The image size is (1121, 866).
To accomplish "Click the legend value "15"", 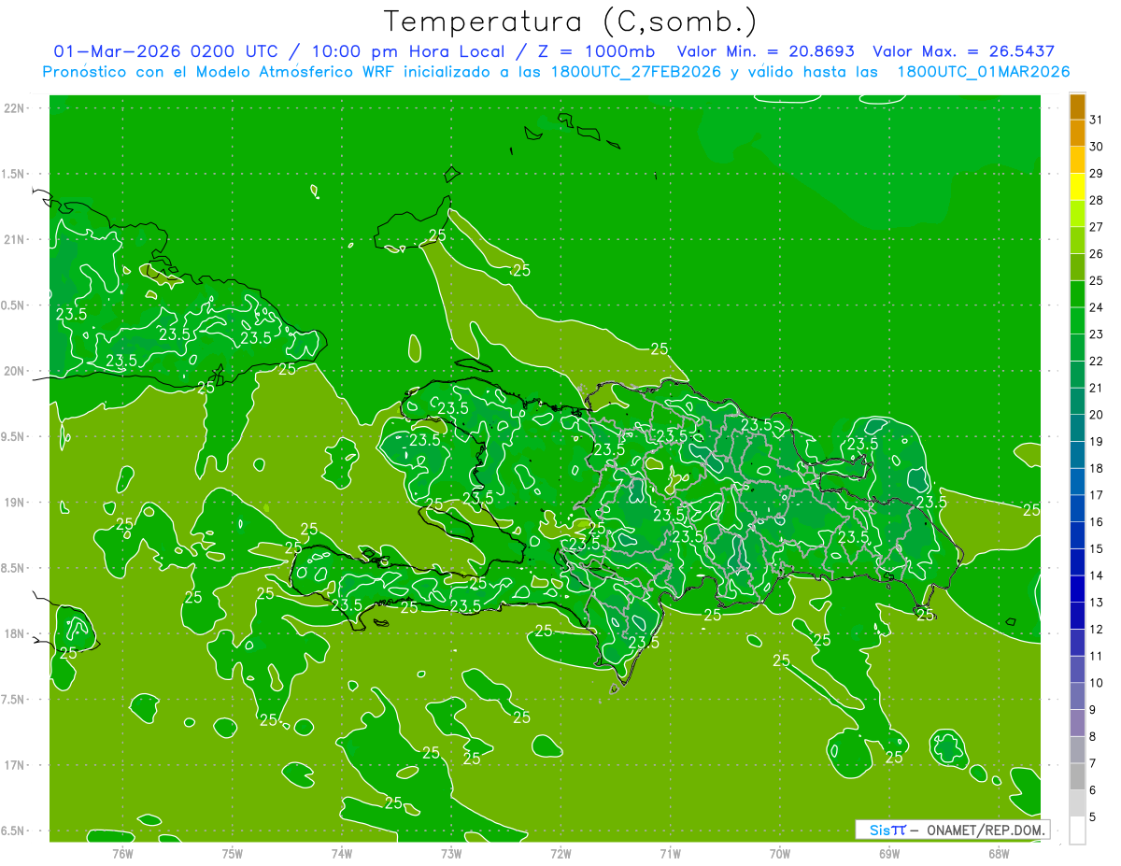I will (1097, 549).
